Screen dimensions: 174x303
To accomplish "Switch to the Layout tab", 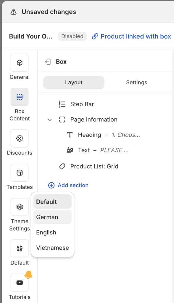I will [74, 83].
